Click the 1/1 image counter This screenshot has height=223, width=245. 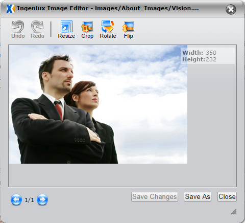pos(29,200)
